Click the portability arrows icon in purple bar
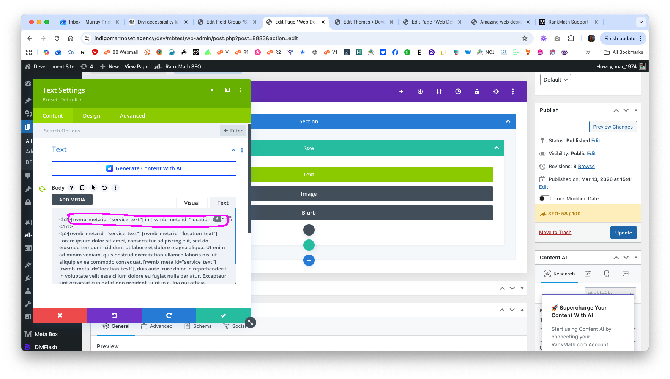This screenshot has width=670, height=379. click(x=439, y=91)
